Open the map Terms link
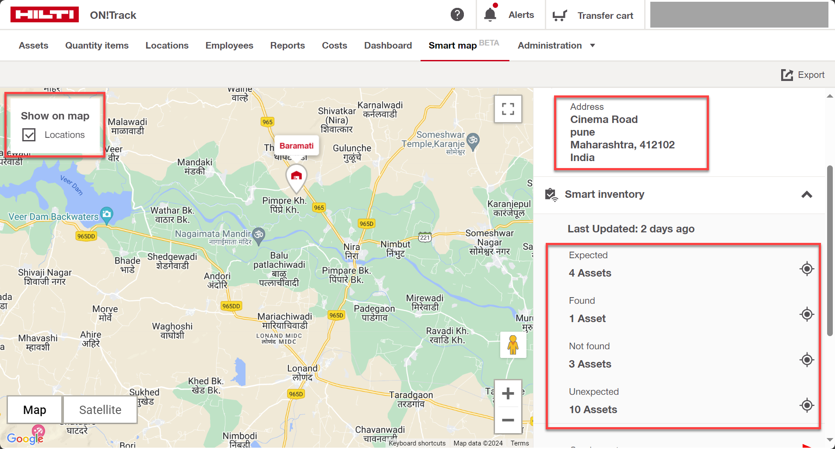The image size is (835, 449). point(519,443)
